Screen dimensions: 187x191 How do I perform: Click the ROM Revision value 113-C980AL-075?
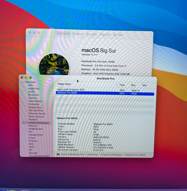102,145
